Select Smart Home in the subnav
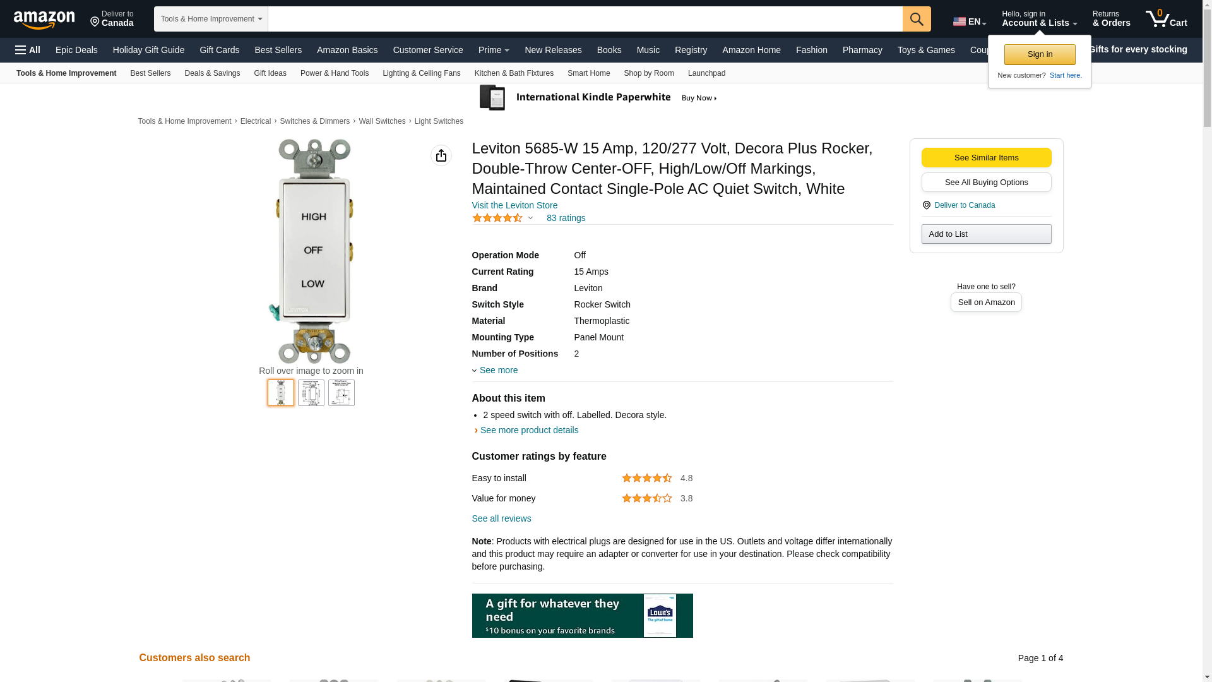Image resolution: width=1212 pixels, height=682 pixels. [588, 73]
